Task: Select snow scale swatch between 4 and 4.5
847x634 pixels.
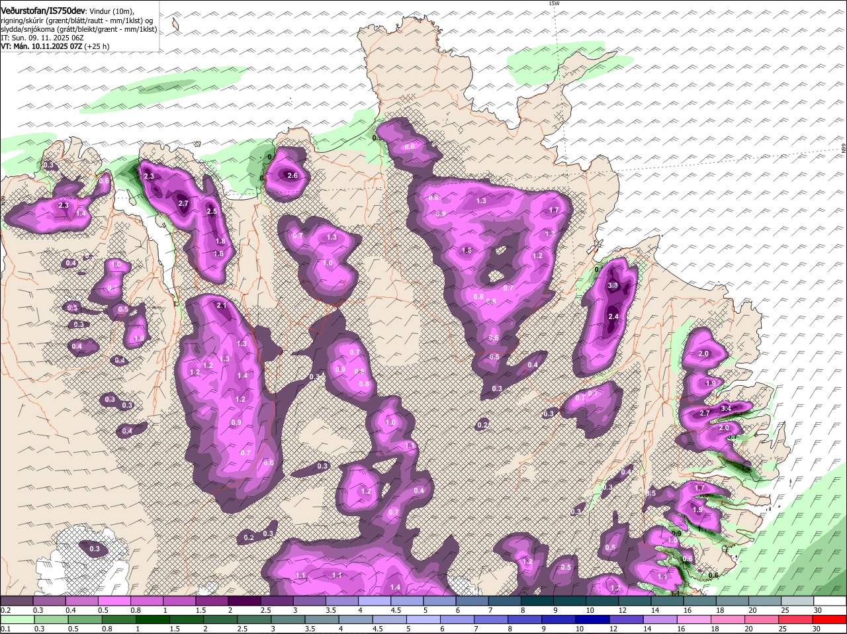Action: tap(375, 601)
